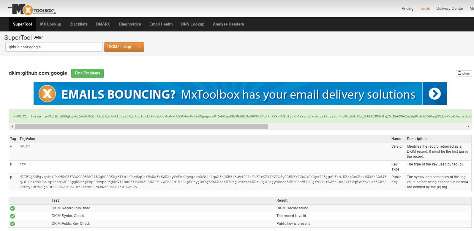The image size is (474, 231).
Task: Click the Find Problems button
Action: tap(87, 73)
